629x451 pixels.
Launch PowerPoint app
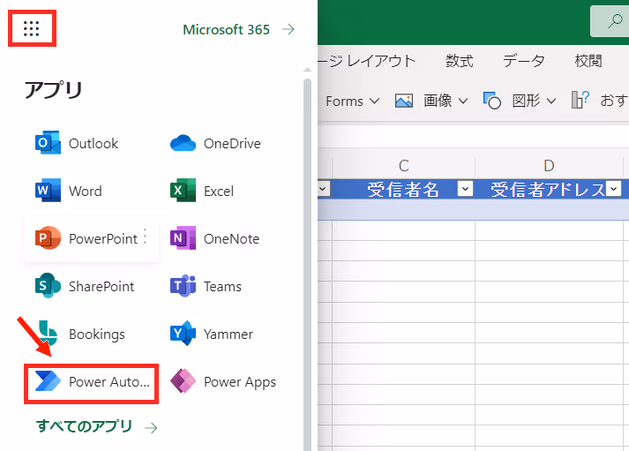click(86, 238)
